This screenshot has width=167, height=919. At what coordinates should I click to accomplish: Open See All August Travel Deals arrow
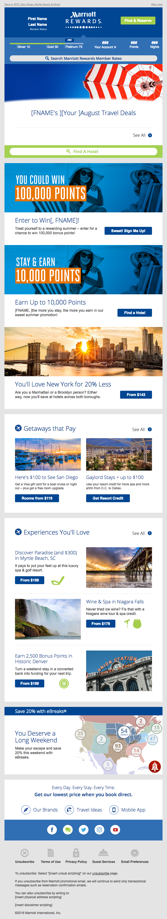point(150,135)
